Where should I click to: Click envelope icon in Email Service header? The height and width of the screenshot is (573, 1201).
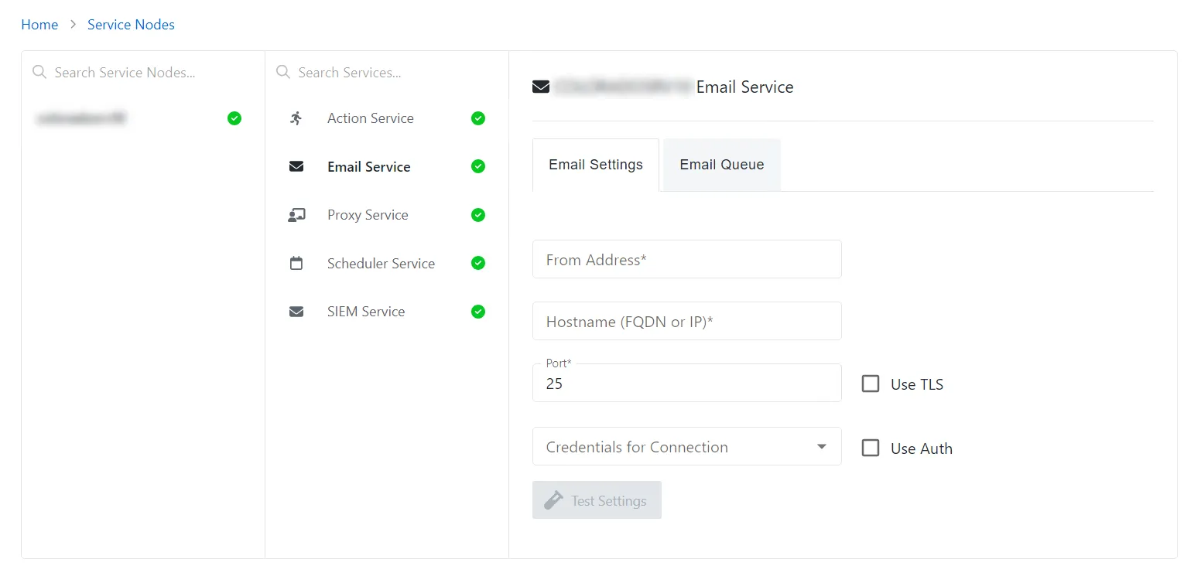click(x=541, y=87)
